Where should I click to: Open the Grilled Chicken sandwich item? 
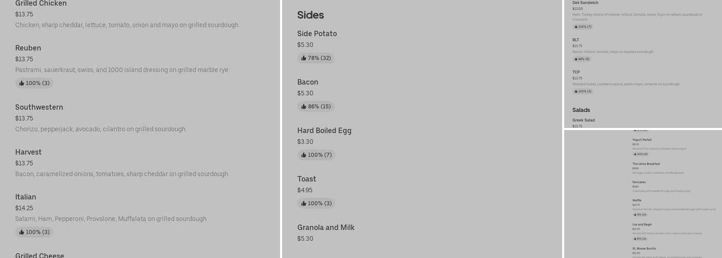click(41, 4)
